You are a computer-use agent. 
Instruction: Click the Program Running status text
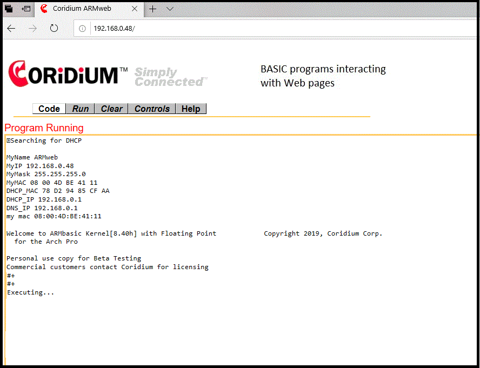click(44, 128)
